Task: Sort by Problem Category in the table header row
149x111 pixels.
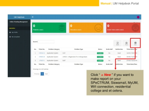Action: 54,49
